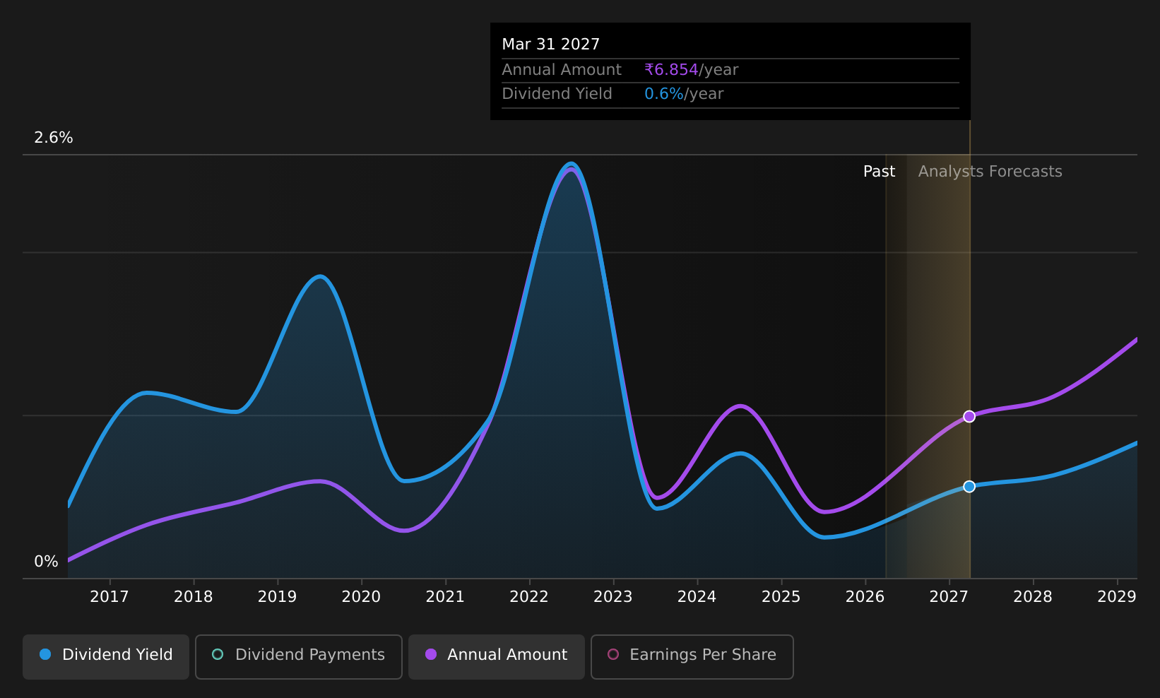The width and height of the screenshot is (1160, 698).
Task: Enable the Earnings Per Share series
Action: 692,656
